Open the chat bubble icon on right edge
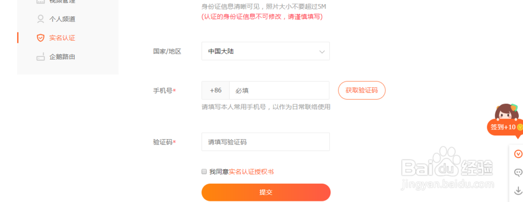523x202 pixels. (x=518, y=172)
